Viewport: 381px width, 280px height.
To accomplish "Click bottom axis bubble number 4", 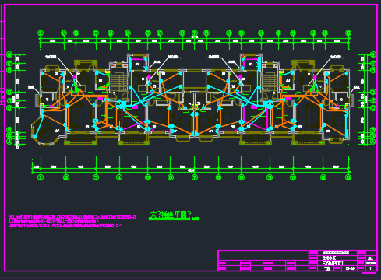I will (x=119, y=177).
